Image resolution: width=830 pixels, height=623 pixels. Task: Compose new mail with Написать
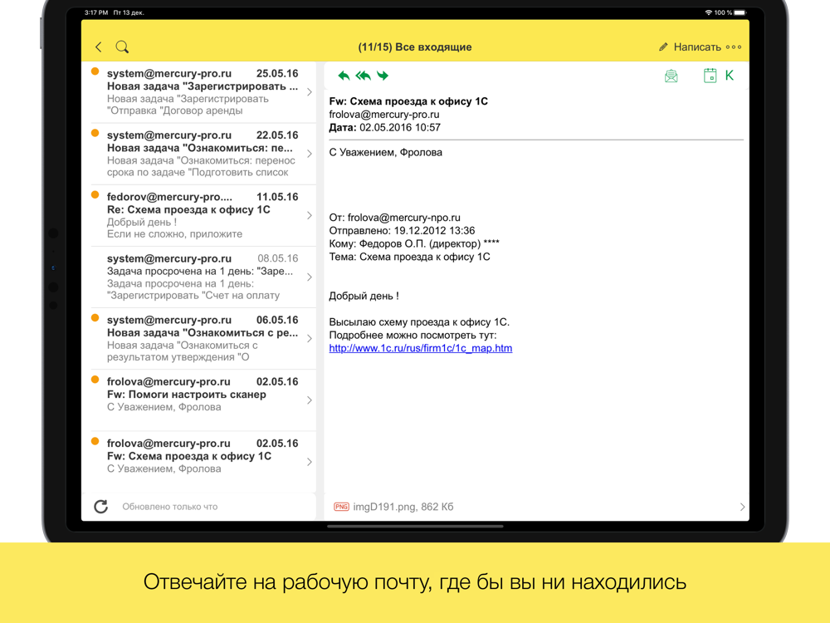point(690,47)
